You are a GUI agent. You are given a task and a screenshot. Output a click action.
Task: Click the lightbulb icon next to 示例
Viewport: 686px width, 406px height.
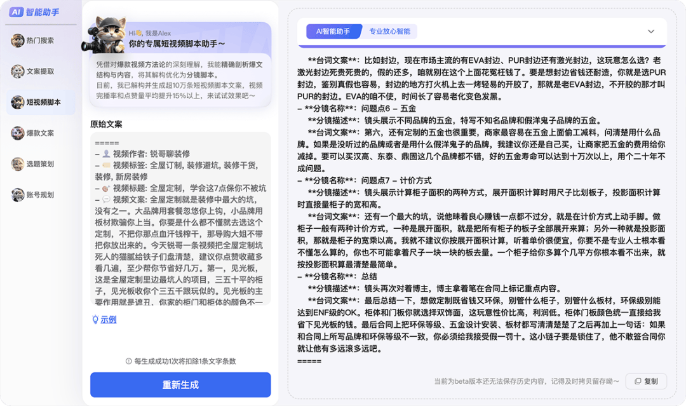point(95,320)
